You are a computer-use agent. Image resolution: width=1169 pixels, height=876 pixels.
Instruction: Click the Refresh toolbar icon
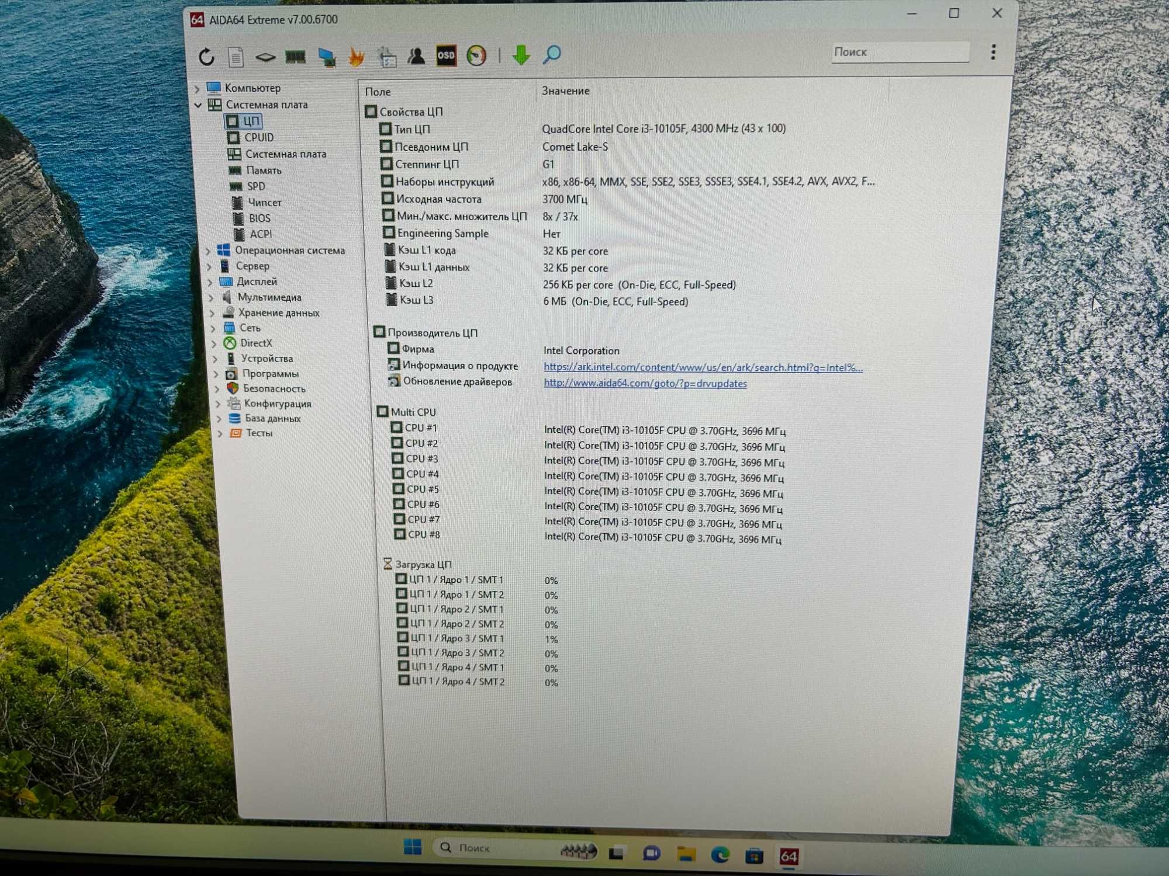click(206, 57)
